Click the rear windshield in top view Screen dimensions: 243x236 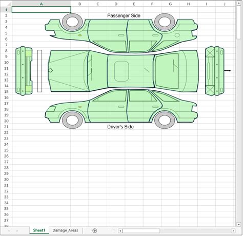coord(167,71)
